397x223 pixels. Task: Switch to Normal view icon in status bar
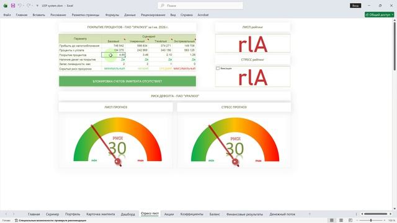[x=331, y=221]
